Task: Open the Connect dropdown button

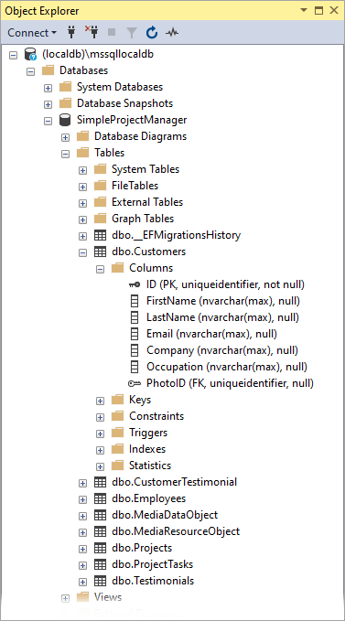Action: pos(32,33)
